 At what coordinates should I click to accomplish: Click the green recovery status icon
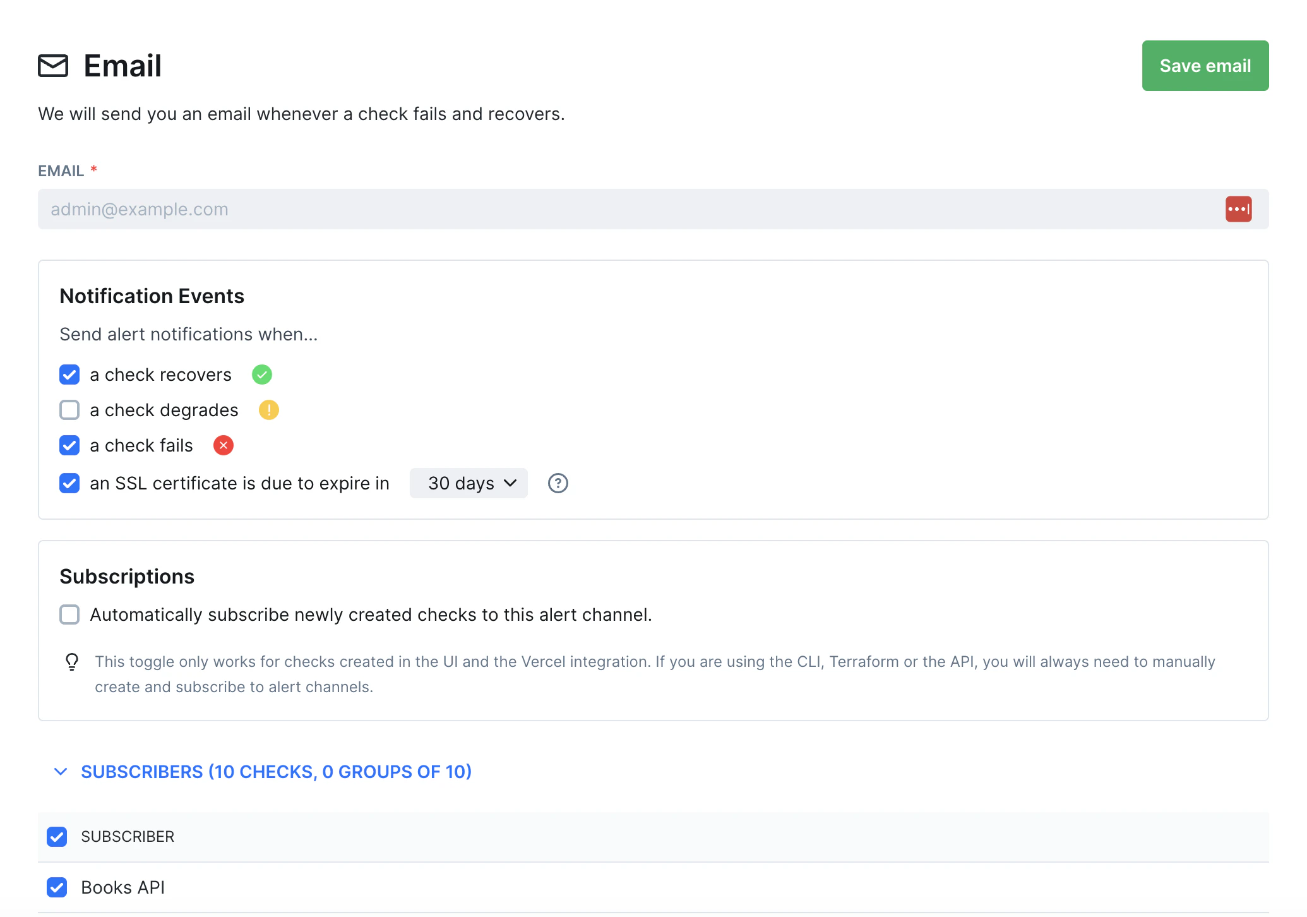[261, 375]
